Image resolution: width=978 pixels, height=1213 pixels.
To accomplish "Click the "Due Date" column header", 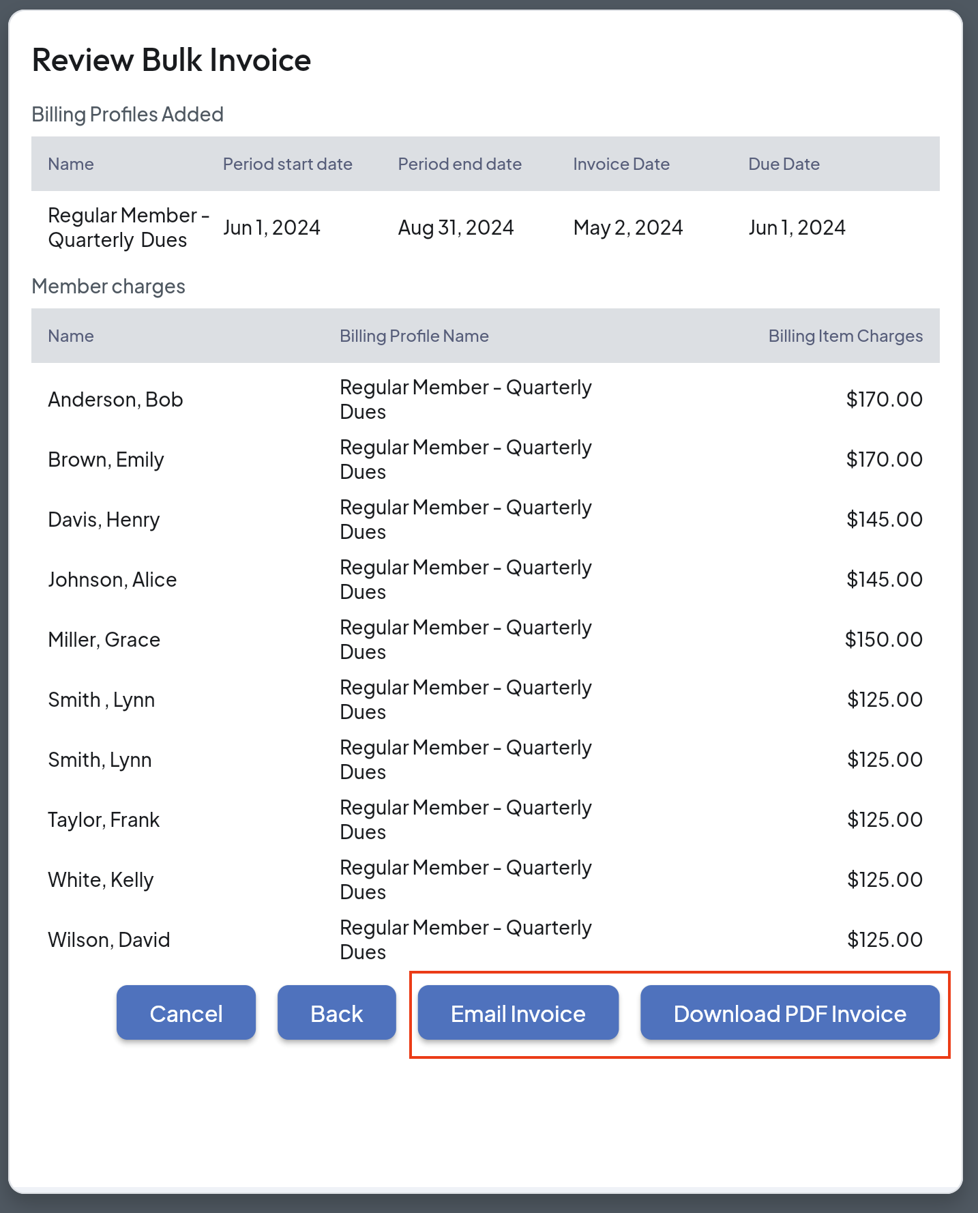I will [x=784, y=164].
